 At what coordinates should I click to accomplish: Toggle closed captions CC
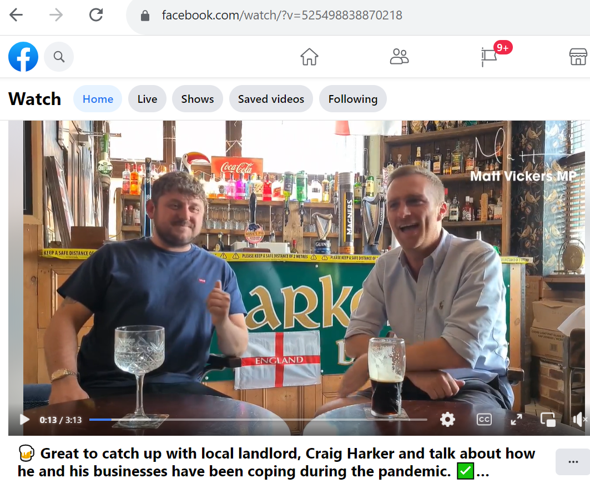(484, 420)
